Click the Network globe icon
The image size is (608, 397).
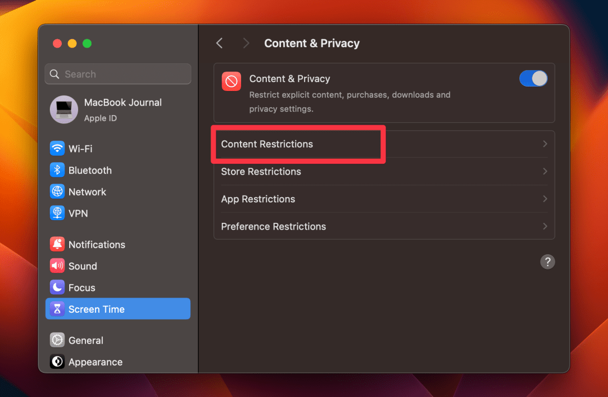pos(57,191)
